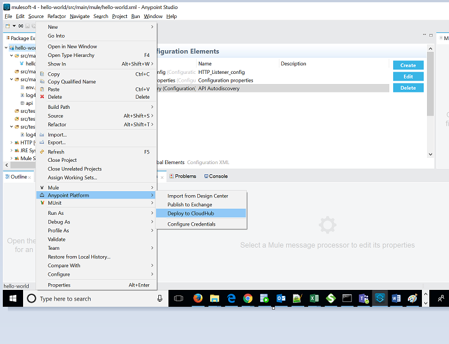
Task: Maximize the editor pane
Action: (x=431, y=35)
